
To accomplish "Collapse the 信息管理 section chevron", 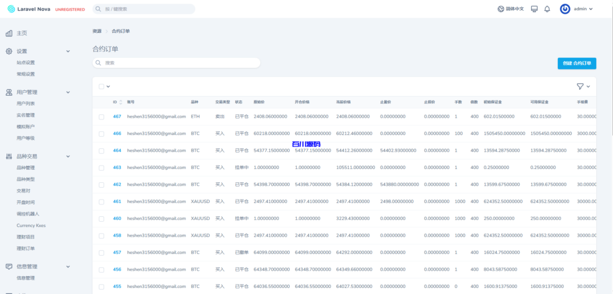I will [68, 267].
